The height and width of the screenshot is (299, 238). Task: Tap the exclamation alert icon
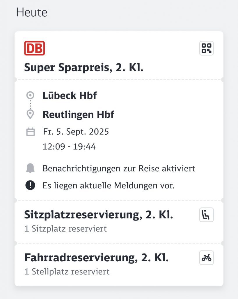tap(30, 185)
